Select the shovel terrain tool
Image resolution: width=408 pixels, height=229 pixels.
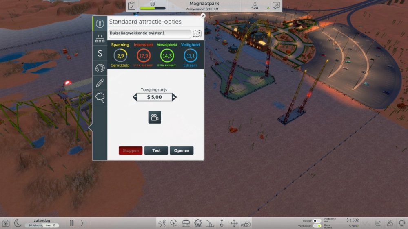tap(222, 223)
